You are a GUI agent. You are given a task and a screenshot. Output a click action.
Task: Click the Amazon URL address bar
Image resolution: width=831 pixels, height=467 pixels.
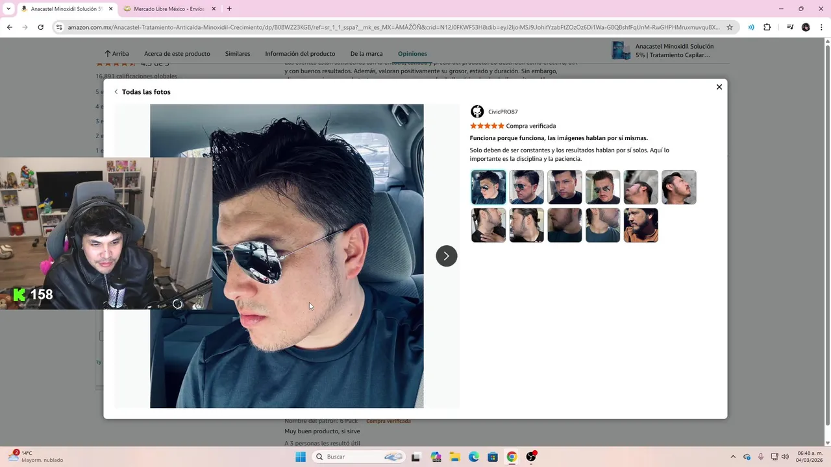(x=393, y=27)
